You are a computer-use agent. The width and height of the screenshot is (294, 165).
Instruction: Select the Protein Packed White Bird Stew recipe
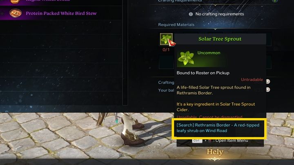coord(61,13)
